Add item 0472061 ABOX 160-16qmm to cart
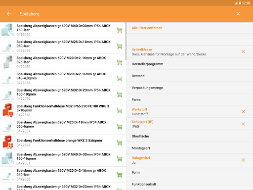253x190 pixels. [120, 159]
